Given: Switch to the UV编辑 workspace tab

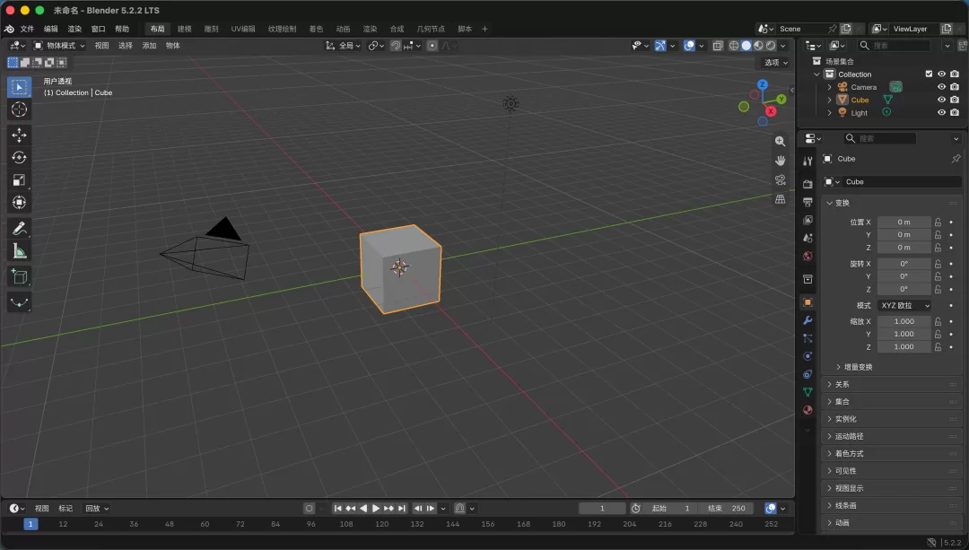Looking at the screenshot, I should tap(243, 29).
